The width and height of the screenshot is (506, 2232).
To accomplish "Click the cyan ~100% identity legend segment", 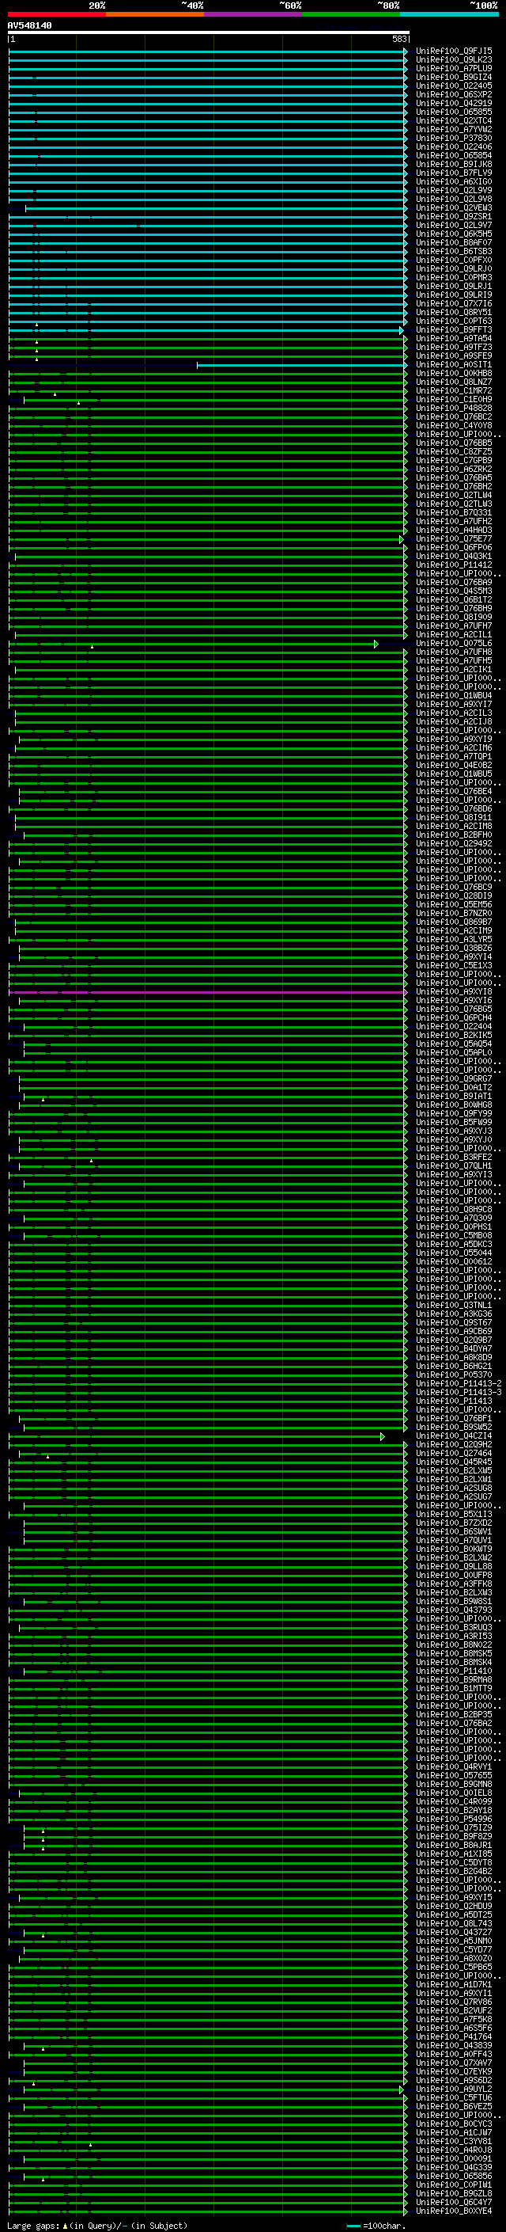I will tap(450, 14).
